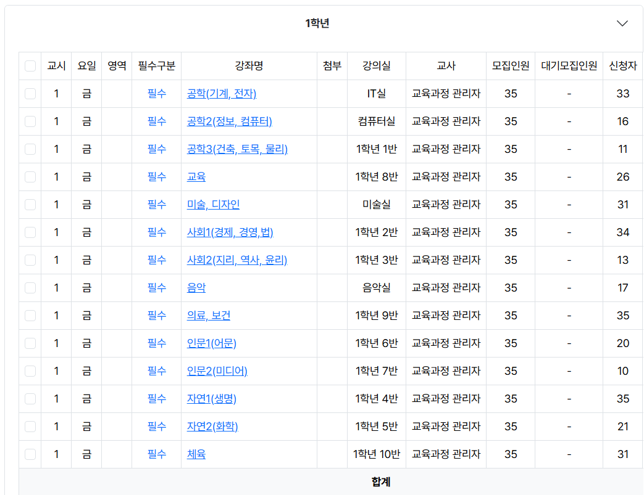
Task: Click applicant count 21 for 자연2(화학)
Action: 622,427
